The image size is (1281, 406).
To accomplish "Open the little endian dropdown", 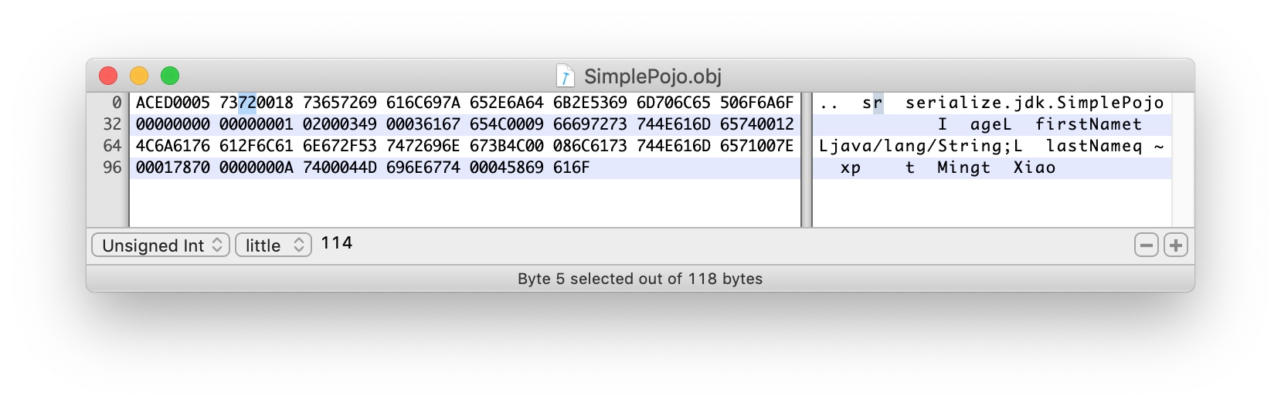I will (274, 245).
